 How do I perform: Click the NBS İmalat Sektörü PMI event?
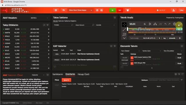[x=142, y=57]
